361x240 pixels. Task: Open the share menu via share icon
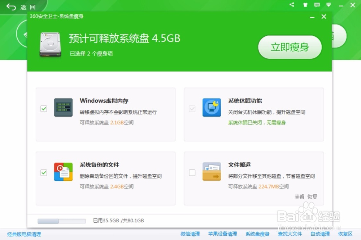point(292,5)
